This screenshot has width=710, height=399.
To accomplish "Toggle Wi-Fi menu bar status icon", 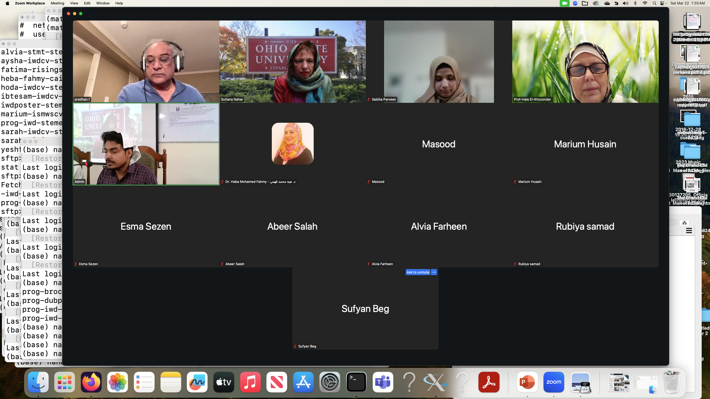I will tap(645, 3).
